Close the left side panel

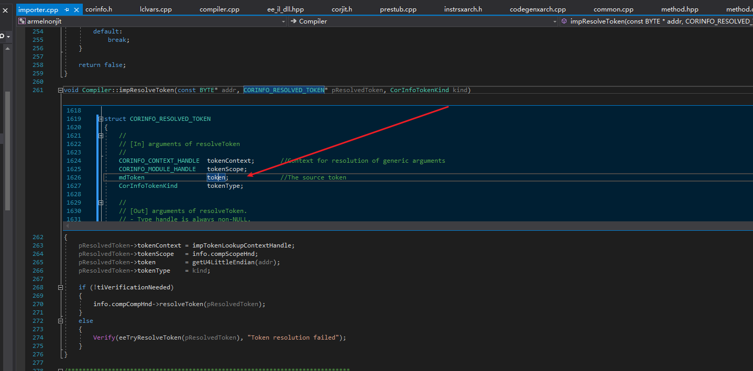[5, 9]
